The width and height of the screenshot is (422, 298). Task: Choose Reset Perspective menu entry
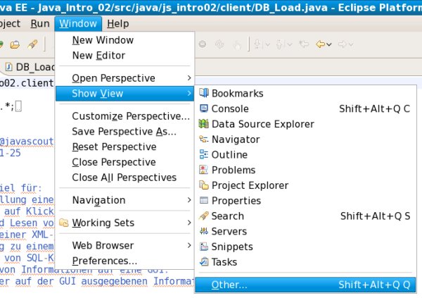(114, 147)
